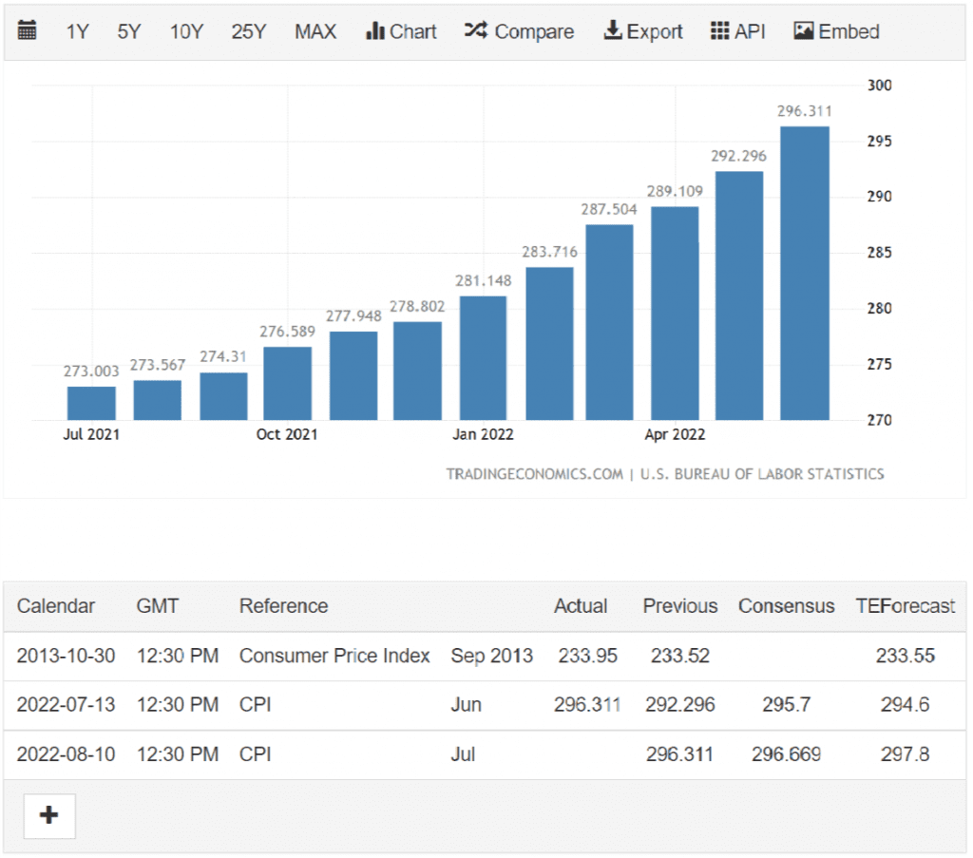Select the 5Y time range
The image size is (973, 858).
coord(129,31)
